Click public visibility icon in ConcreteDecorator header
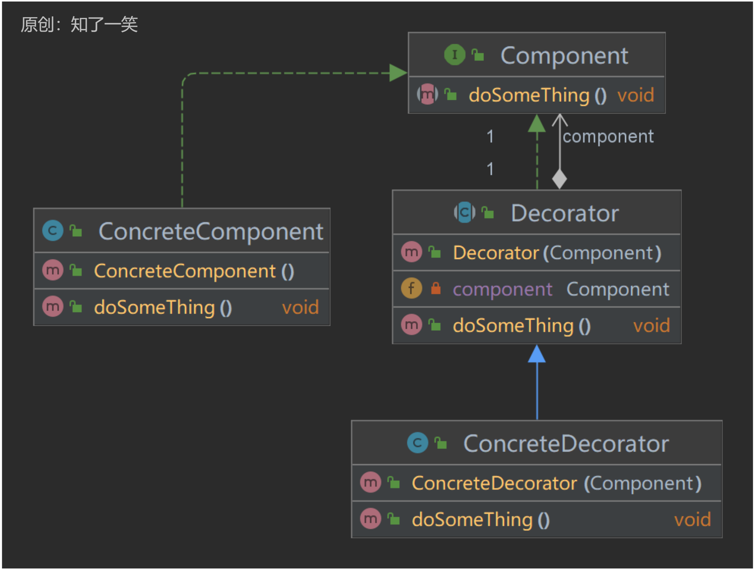This screenshot has height=570, width=755. click(x=441, y=443)
